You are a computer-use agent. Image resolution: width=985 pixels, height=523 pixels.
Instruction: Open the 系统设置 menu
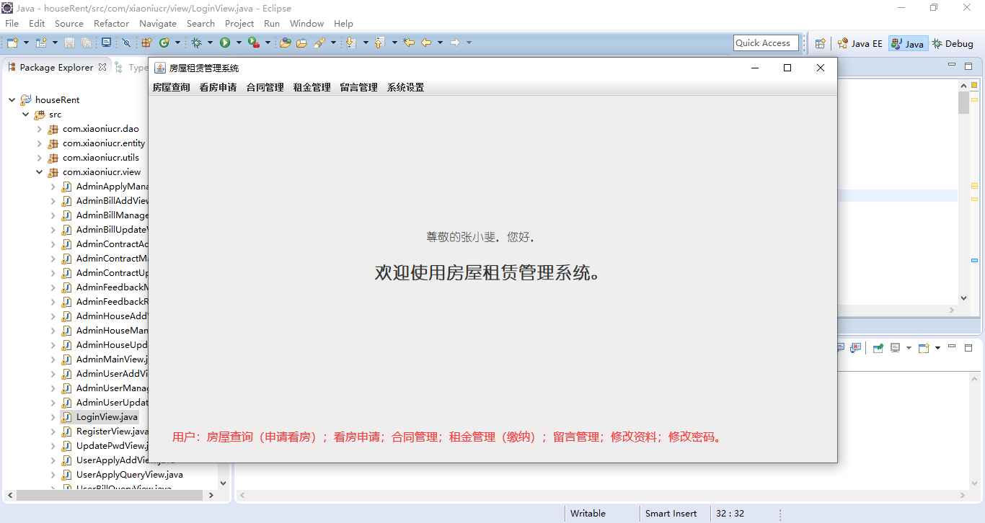pyautogui.click(x=406, y=87)
